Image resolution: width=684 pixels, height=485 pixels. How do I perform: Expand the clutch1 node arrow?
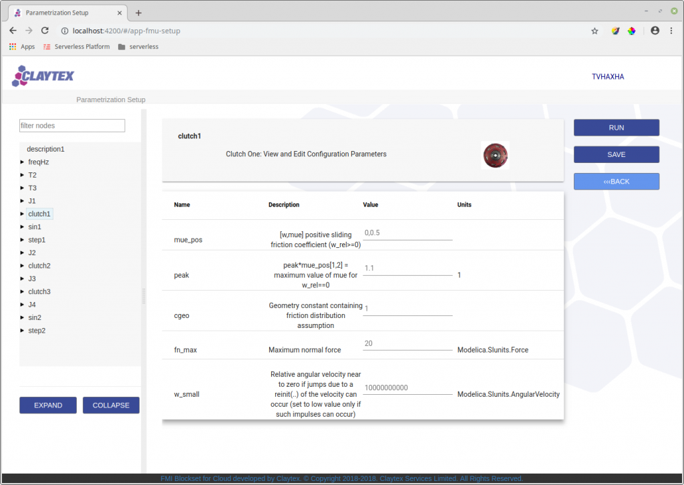(22, 214)
